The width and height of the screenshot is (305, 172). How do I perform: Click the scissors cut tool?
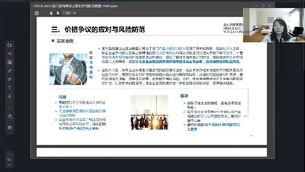click(9, 96)
